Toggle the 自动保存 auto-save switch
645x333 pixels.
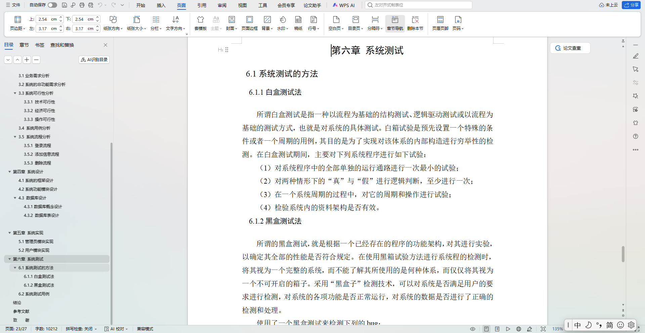(52, 5)
